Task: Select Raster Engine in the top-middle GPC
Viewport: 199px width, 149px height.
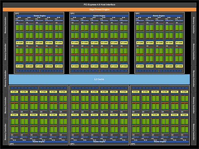Action: 99,16
